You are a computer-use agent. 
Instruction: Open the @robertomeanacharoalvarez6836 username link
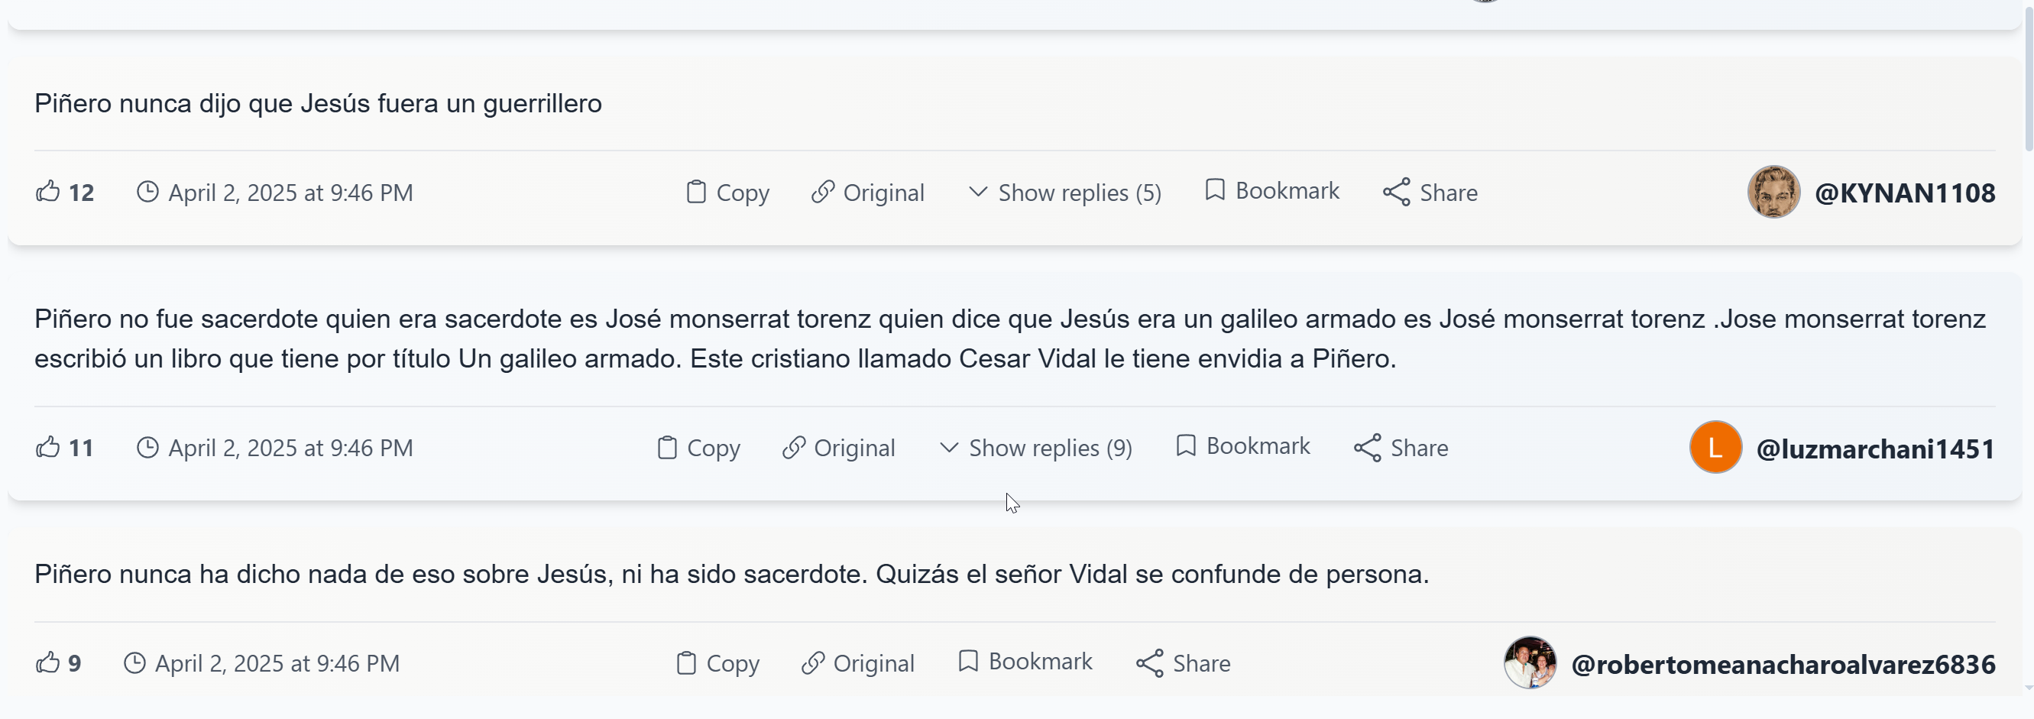pyautogui.click(x=1783, y=664)
